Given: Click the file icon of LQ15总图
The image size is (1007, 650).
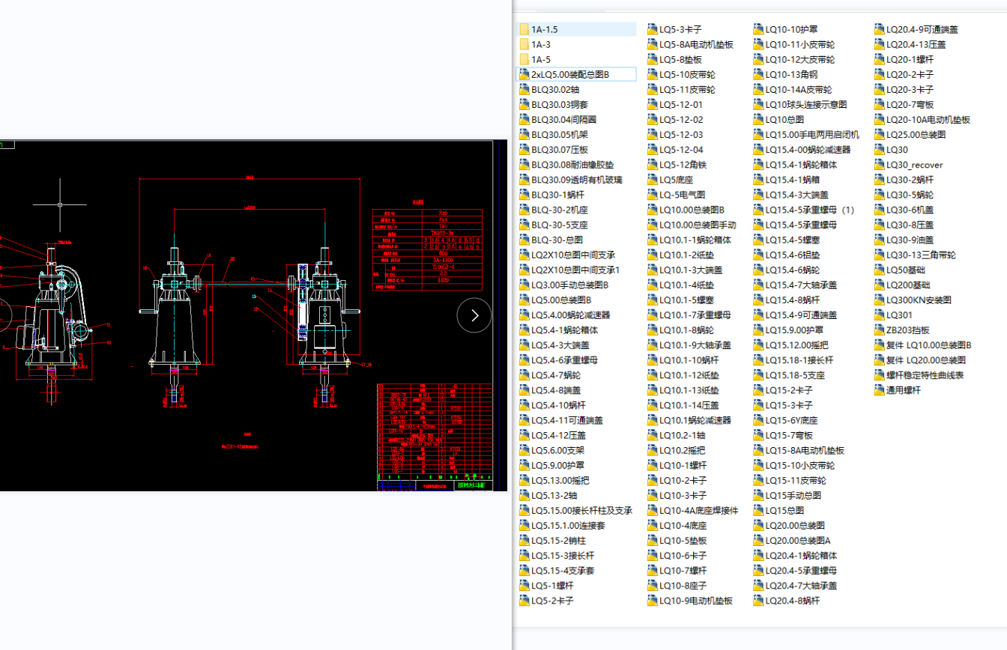Looking at the screenshot, I should [x=759, y=511].
